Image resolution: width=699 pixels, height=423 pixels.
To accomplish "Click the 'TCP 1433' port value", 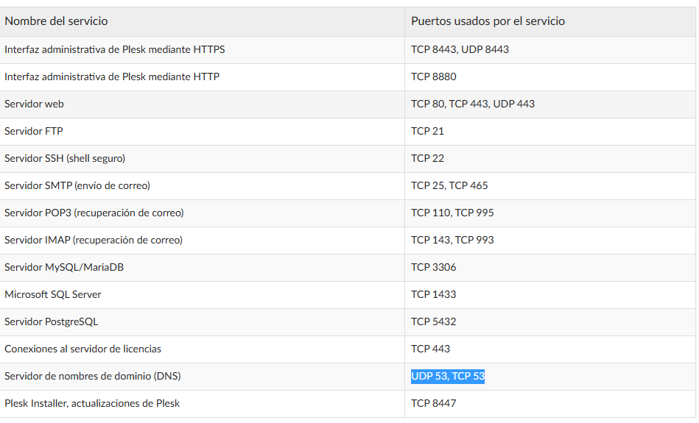I will click(433, 294).
